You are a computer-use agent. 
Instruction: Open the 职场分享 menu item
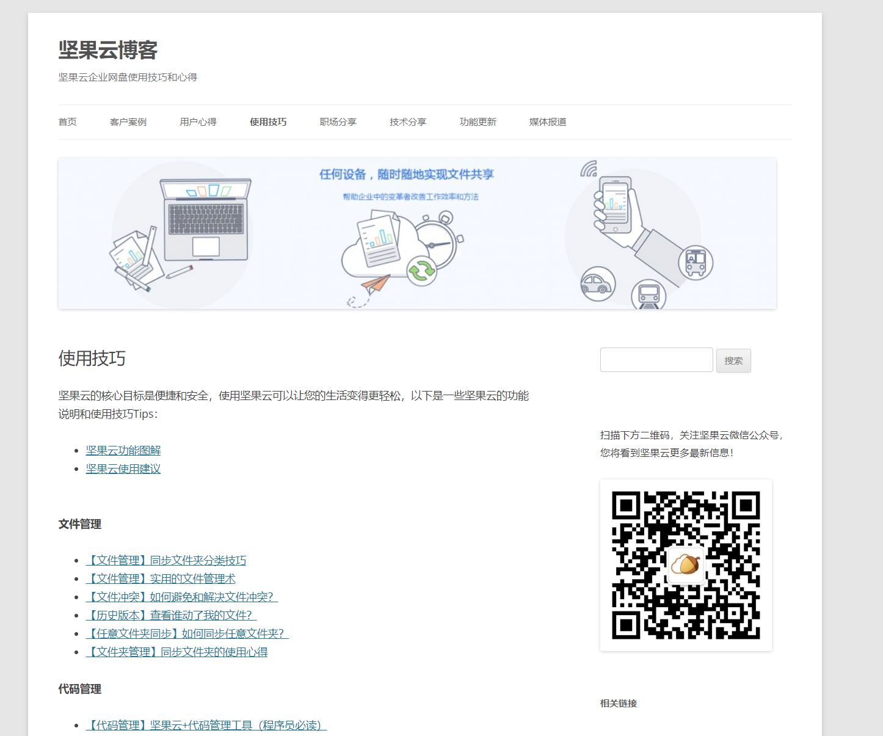338,122
